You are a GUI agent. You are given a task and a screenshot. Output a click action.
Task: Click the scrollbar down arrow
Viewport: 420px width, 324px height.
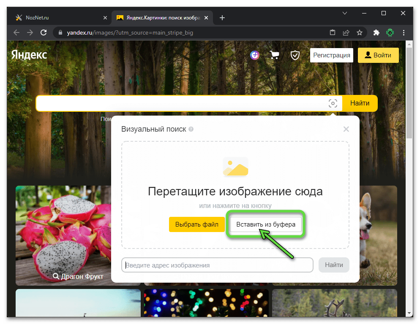(409, 313)
